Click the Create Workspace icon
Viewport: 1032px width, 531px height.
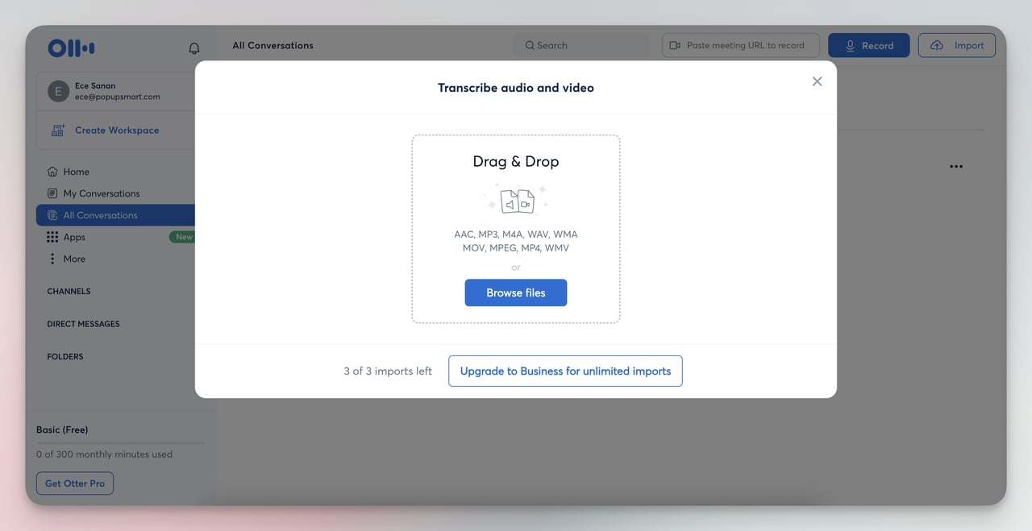[57, 131]
